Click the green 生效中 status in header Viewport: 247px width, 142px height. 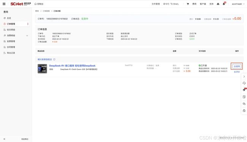(85, 19)
